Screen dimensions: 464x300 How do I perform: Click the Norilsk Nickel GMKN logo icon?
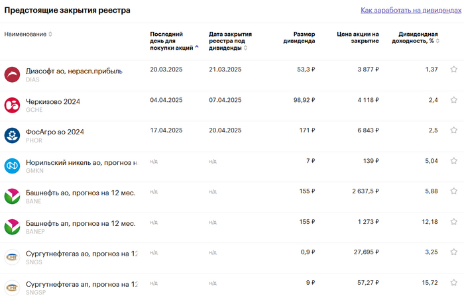pos(12,166)
